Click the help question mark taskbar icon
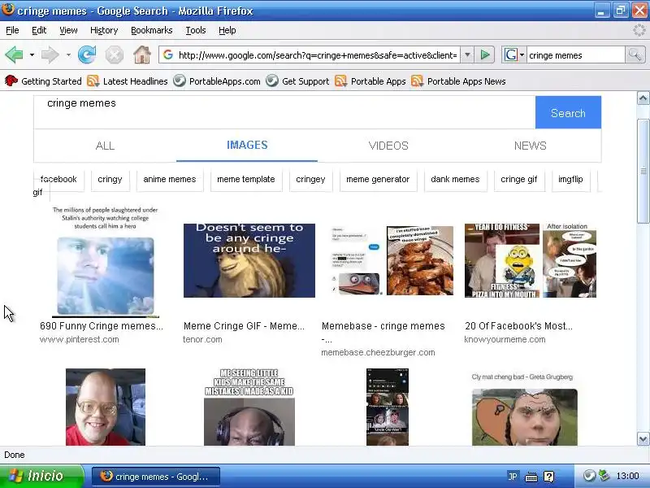Screen dimensions: 650x488 (548, 477)
